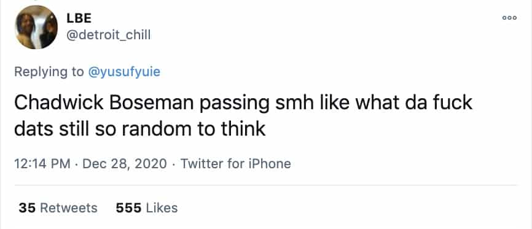Open the 'Twitter for iPhone' source link
The height and width of the screenshot is (229, 532).
click(x=235, y=164)
